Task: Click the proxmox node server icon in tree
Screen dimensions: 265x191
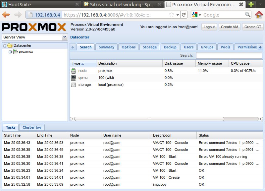Action: [15, 51]
